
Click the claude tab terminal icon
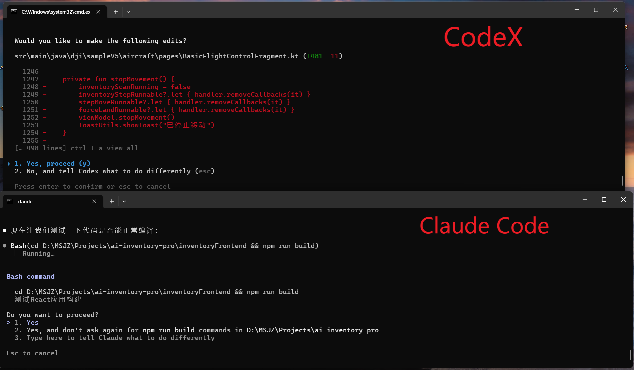point(10,201)
